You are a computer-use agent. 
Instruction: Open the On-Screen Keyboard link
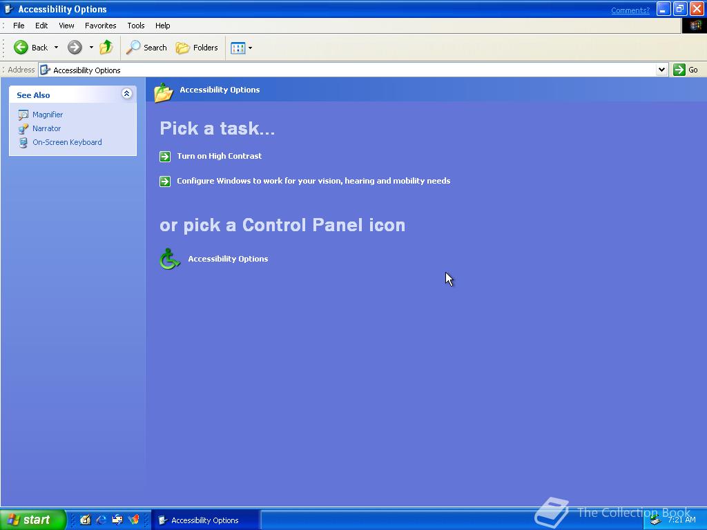67,142
